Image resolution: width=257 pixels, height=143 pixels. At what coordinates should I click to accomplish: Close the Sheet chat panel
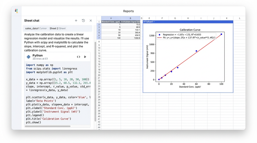[91, 20]
